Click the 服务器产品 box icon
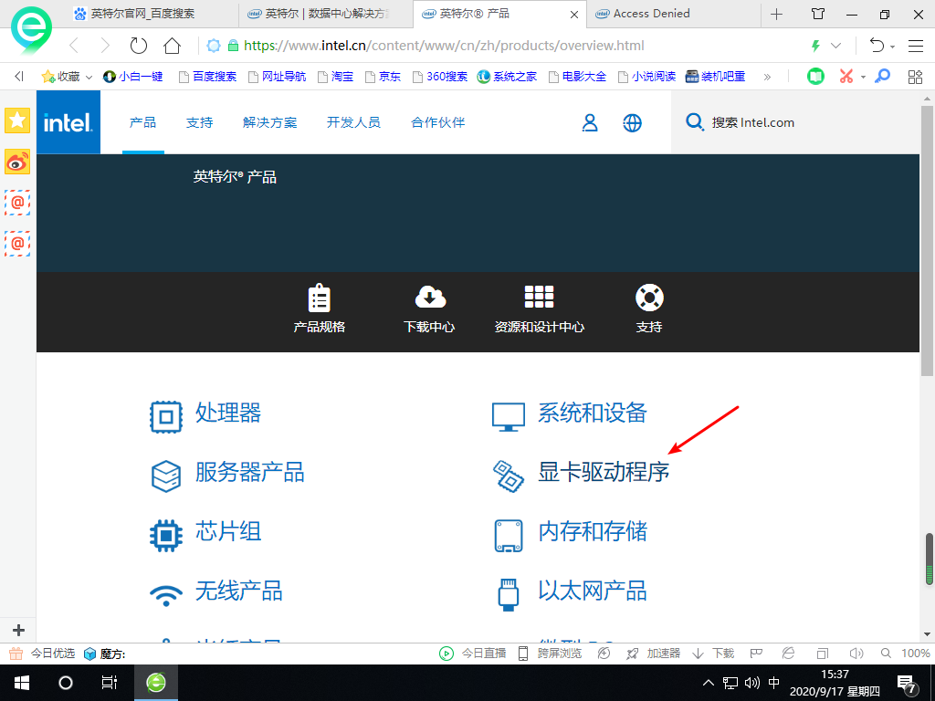Image resolution: width=935 pixels, height=701 pixels. pyautogui.click(x=166, y=476)
